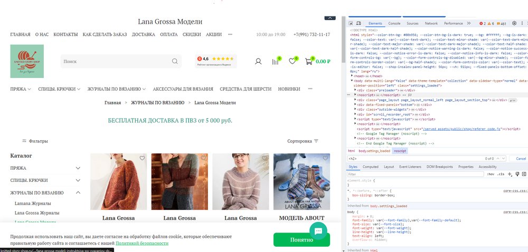The image size is (528, 252).
Task: Switch to the Performance tab
Action: [x=453, y=24]
